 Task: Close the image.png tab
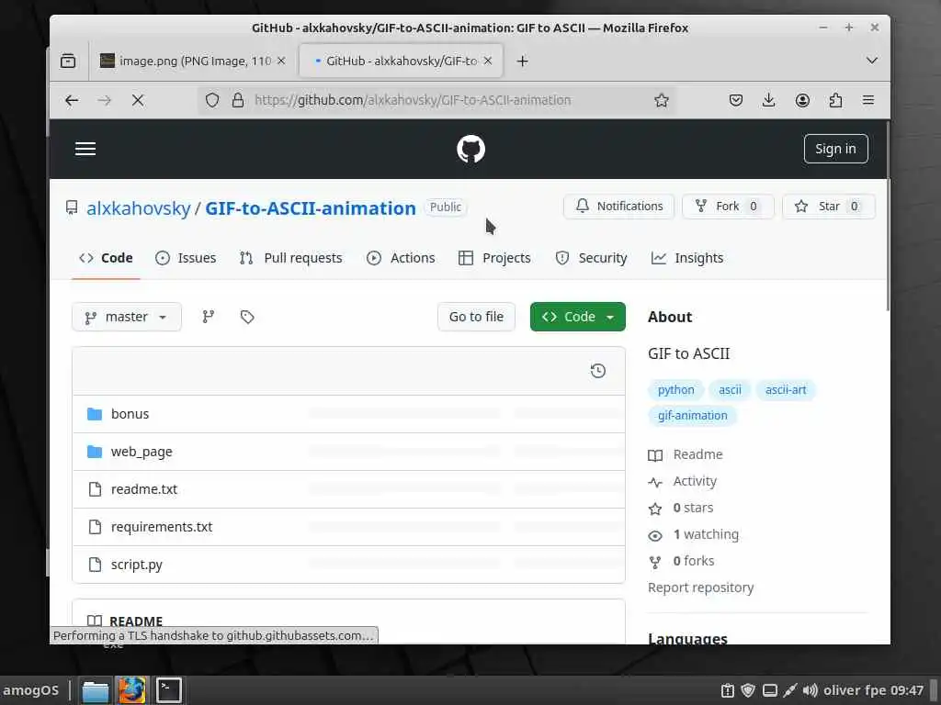click(281, 61)
